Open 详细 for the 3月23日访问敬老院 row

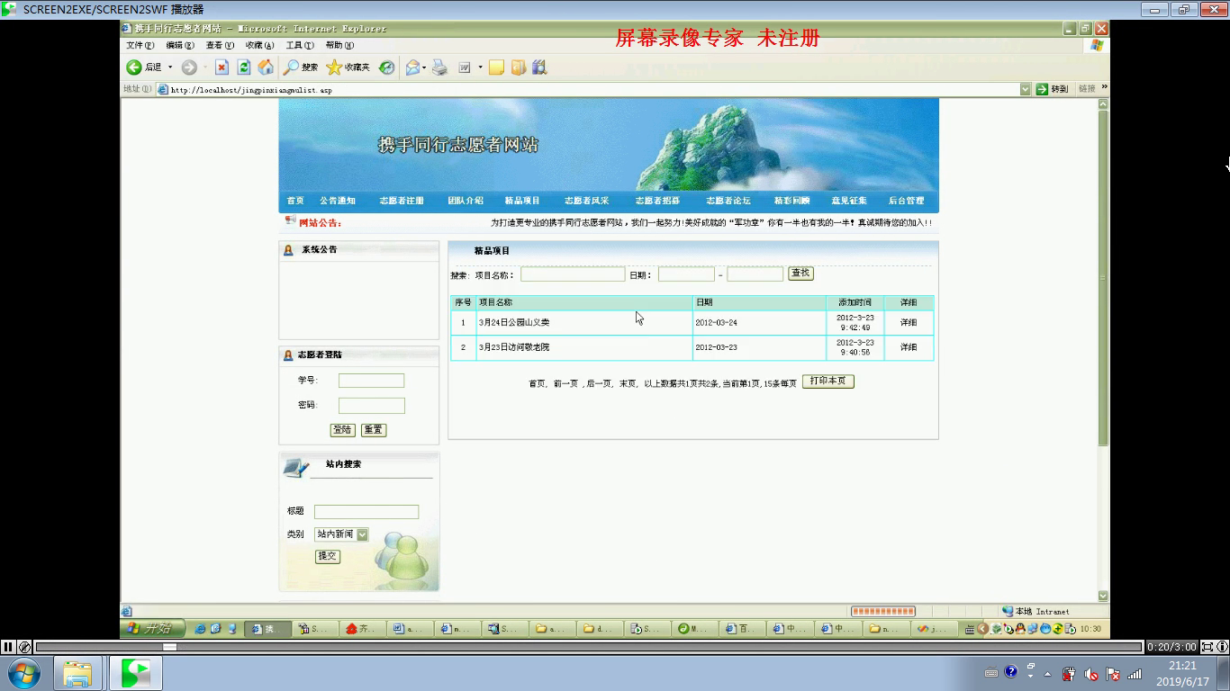(x=909, y=347)
